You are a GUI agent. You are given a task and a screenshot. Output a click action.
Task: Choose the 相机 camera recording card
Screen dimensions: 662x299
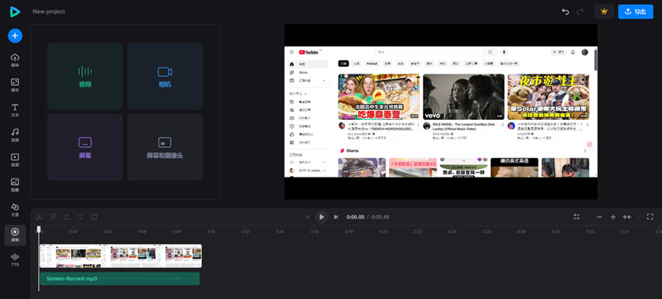165,76
